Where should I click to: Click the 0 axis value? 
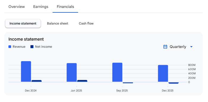click(x=189, y=82)
